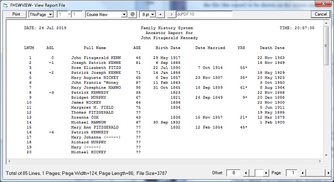Click 'Mary Johanna (-----)' entry
Image resolution: width=334 pixels, height=182 pixels.
coord(96,137)
